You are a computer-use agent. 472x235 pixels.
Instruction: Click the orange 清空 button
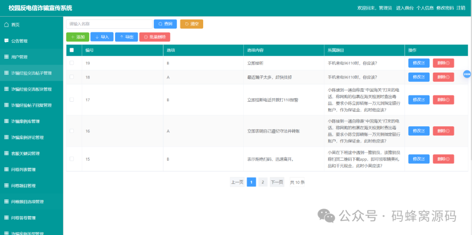pos(192,24)
